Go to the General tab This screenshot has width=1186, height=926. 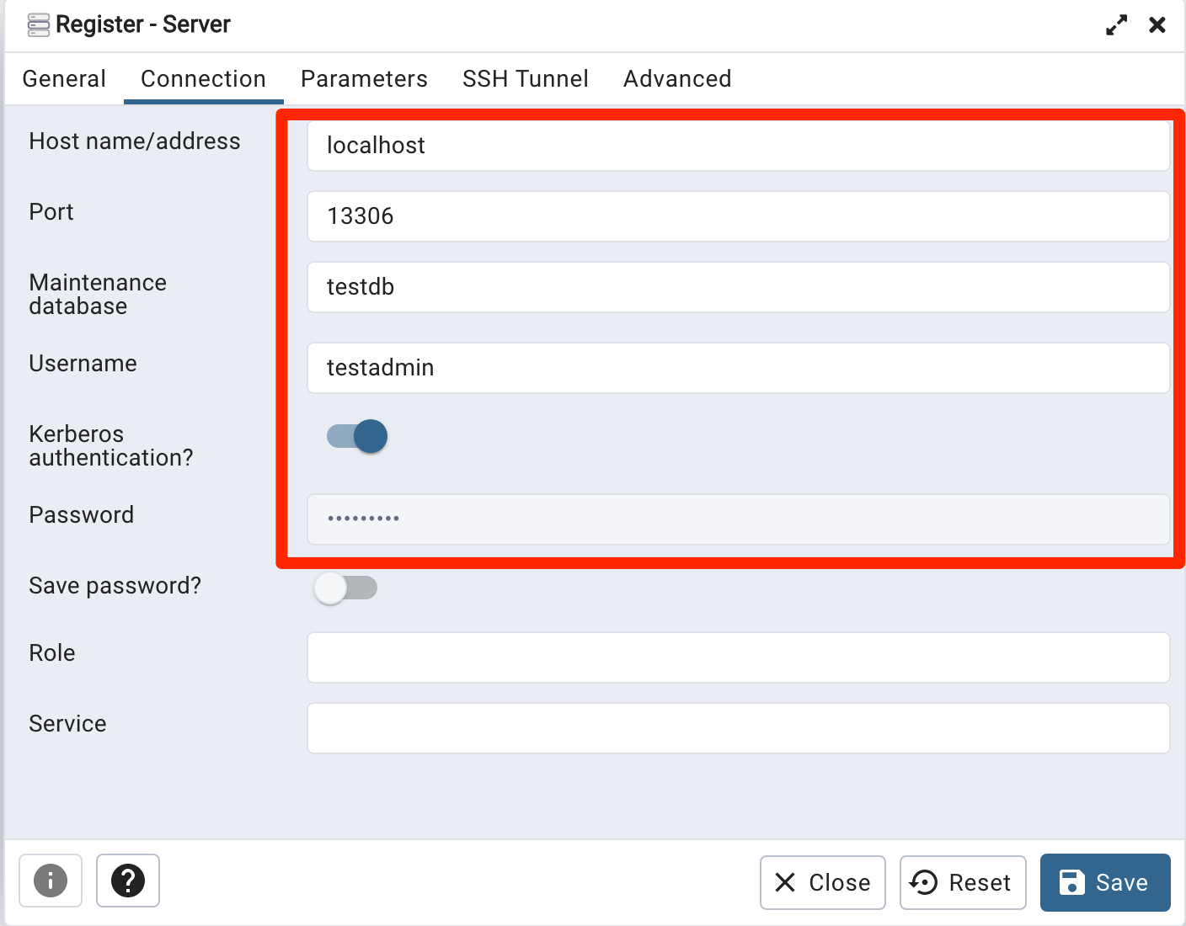[64, 78]
